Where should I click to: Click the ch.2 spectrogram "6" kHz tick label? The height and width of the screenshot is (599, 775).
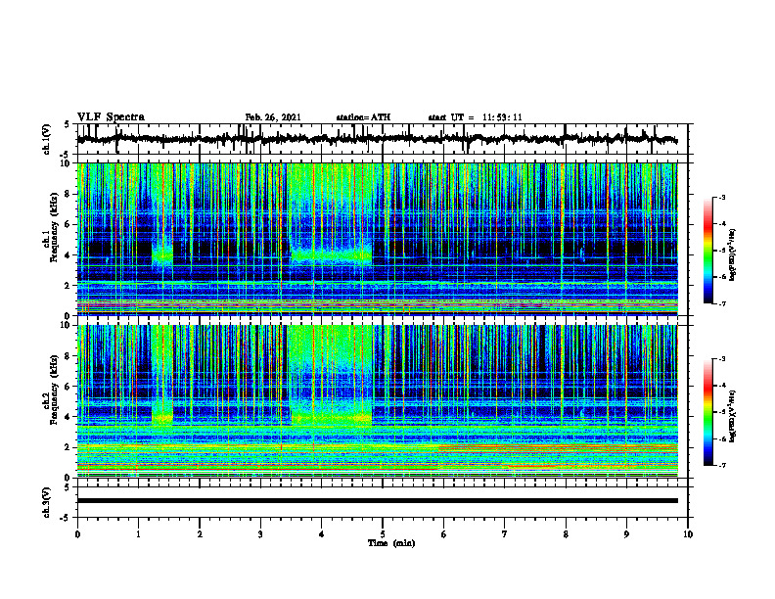(x=68, y=387)
